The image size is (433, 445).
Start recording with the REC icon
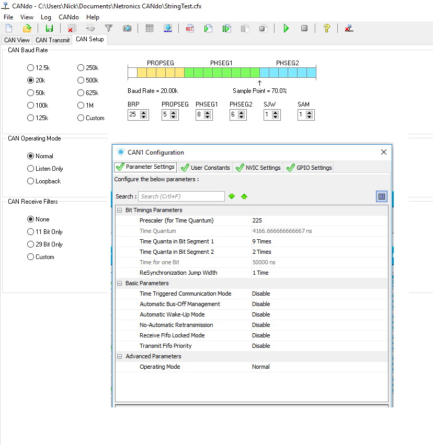point(189,29)
